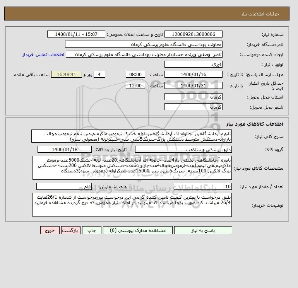Click price validity date 1400/01/31

193,85
